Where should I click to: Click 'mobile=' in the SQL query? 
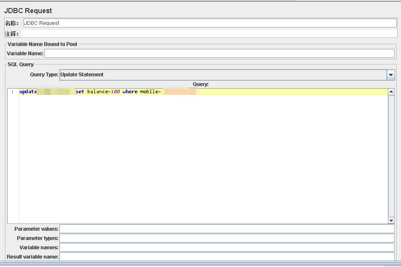pos(151,92)
